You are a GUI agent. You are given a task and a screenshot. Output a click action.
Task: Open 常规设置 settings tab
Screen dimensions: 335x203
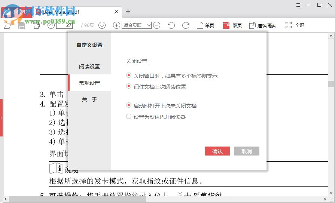pos(89,83)
